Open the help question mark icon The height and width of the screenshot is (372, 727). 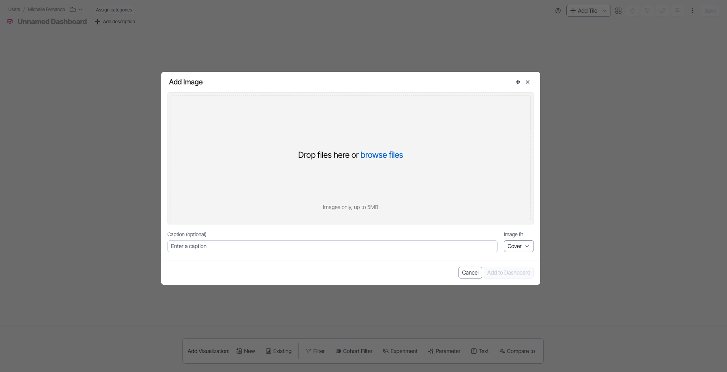(x=558, y=11)
